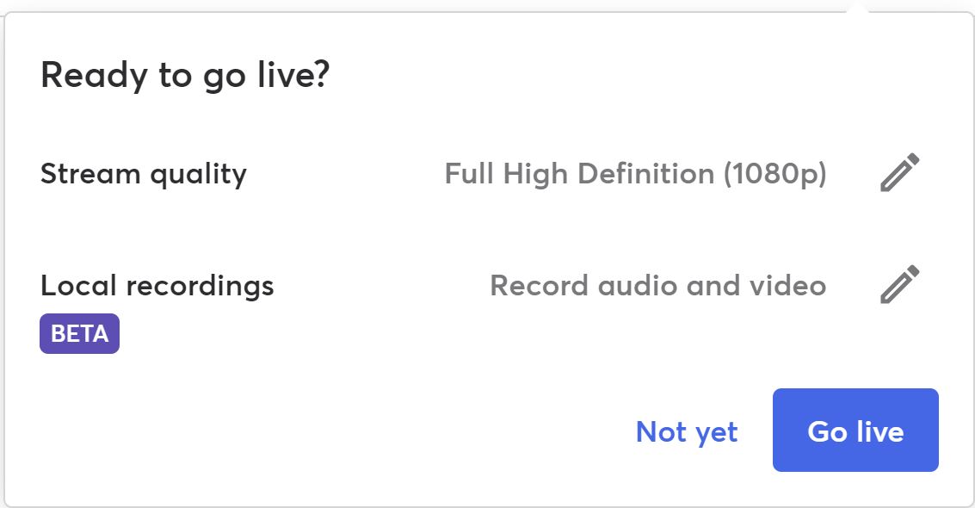975x508 pixels.
Task: Dismiss dialog with Not yet
Action: coord(687,431)
